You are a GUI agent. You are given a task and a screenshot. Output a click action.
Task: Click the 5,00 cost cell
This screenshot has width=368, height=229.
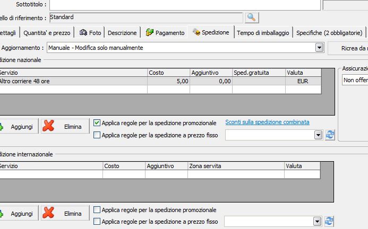[168, 81]
